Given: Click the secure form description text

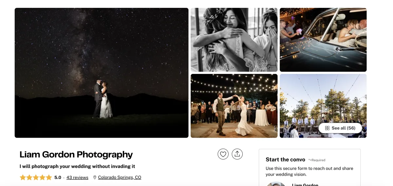Looking at the screenshot, I should (309, 171).
